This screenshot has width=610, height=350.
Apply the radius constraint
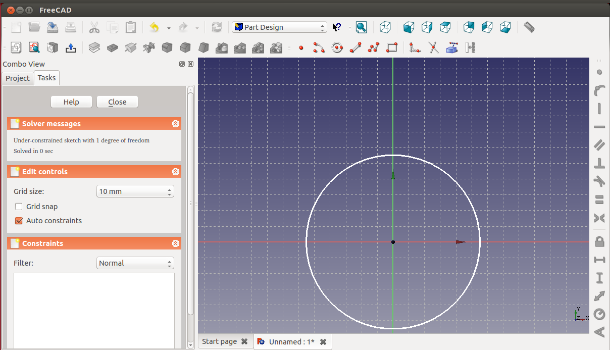click(599, 314)
